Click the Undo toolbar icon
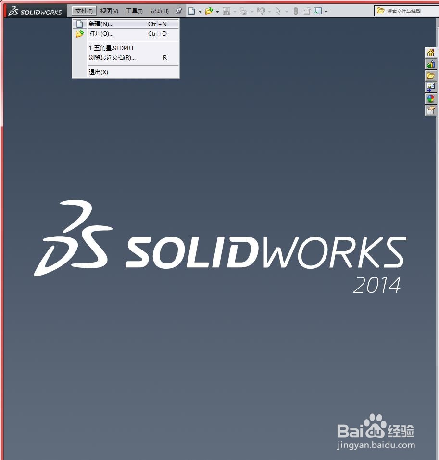The image size is (439, 460). (x=261, y=11)
